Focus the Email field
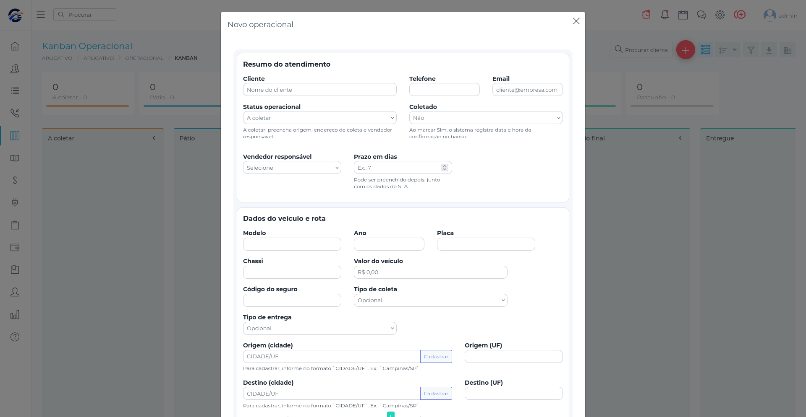 tap(528, 90)
